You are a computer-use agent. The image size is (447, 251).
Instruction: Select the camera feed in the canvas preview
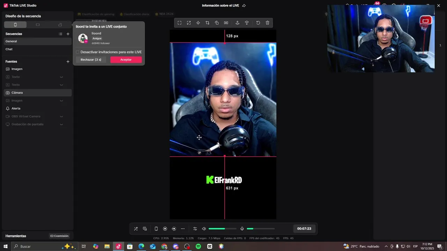(x=223, y=99)
